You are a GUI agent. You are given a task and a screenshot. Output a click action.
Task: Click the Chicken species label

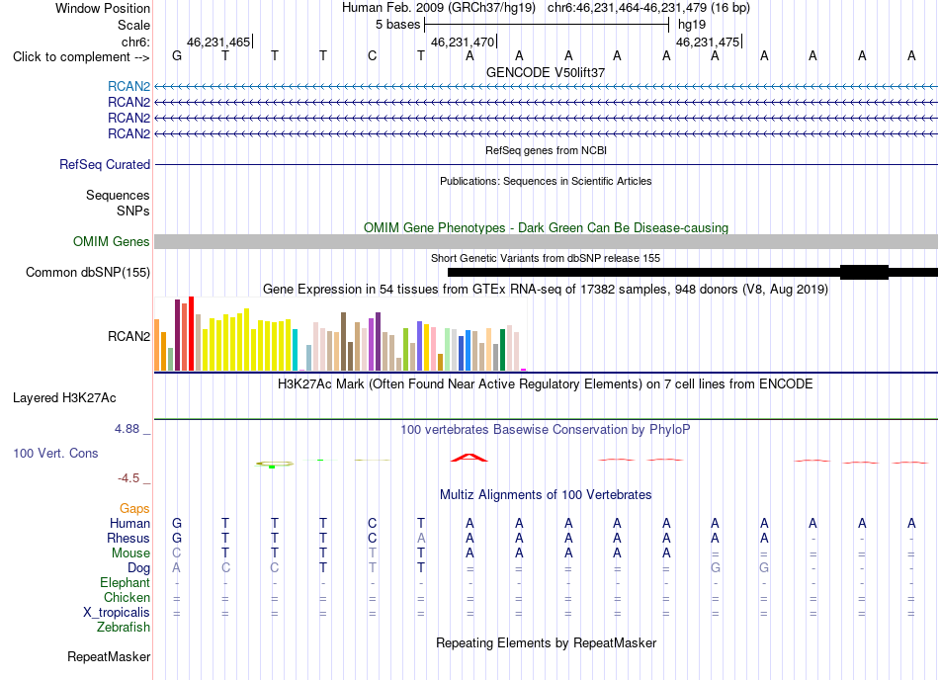tap(127, 597)
